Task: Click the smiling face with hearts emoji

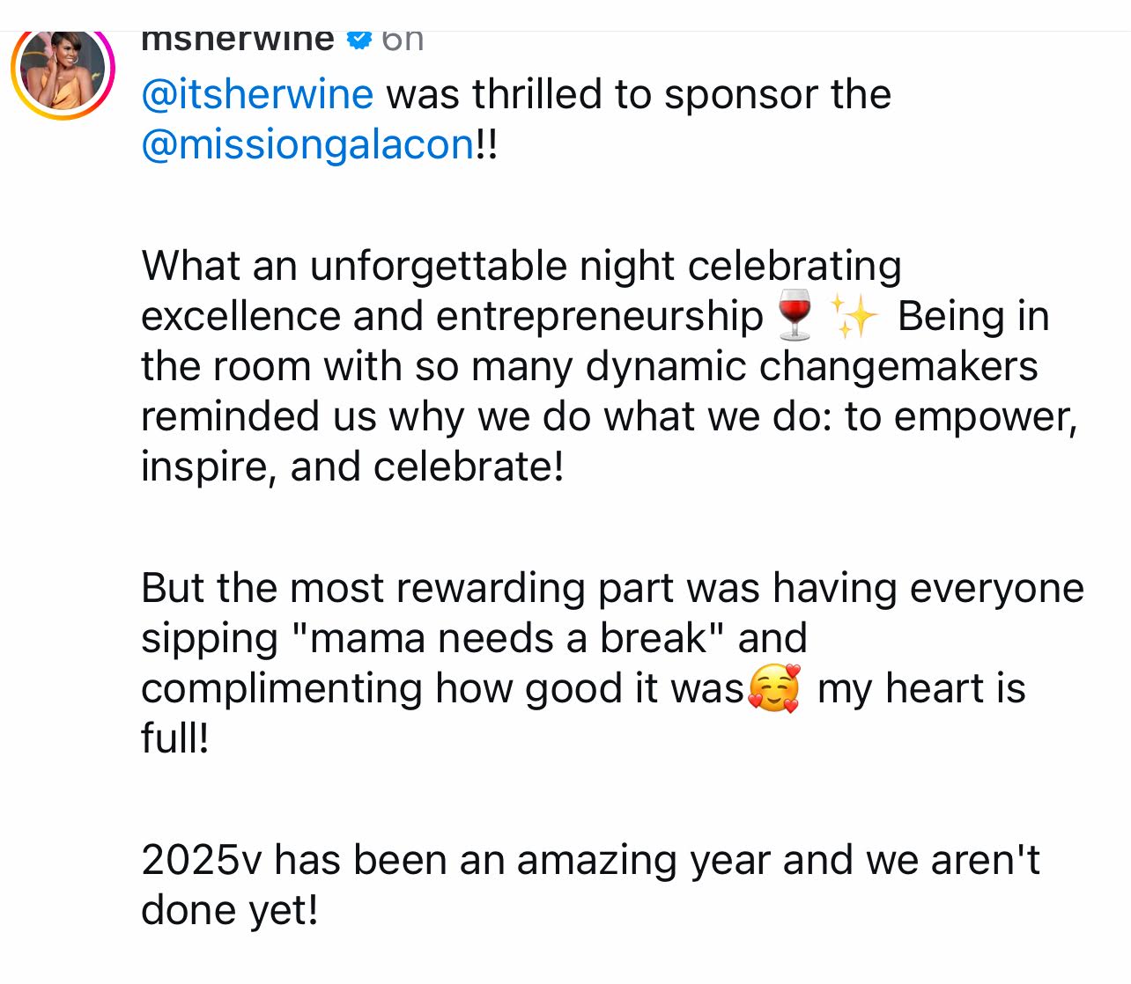Action: (774, 688)
